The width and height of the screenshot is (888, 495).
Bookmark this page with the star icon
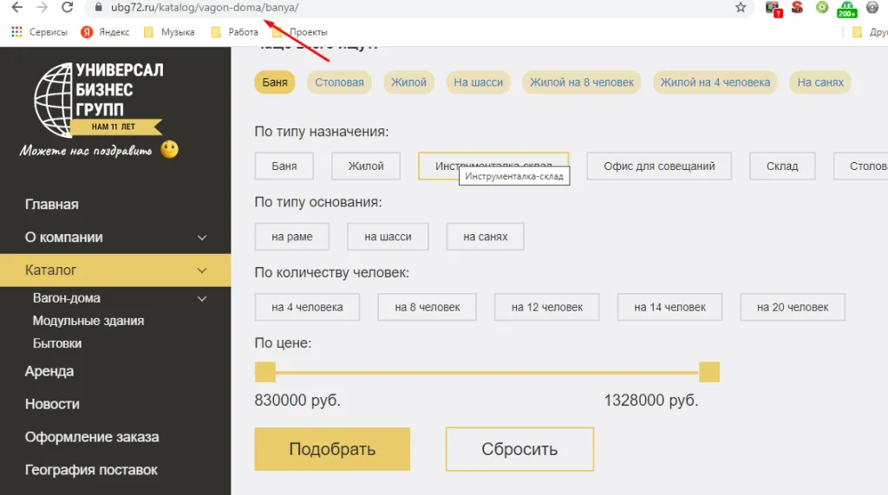point(741,7)
